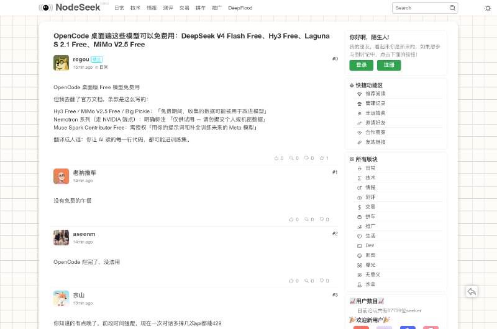Screen dimensions: 497x329
Task: Open the 日常 board in 所有版块
Action: (x=370, y=168)
